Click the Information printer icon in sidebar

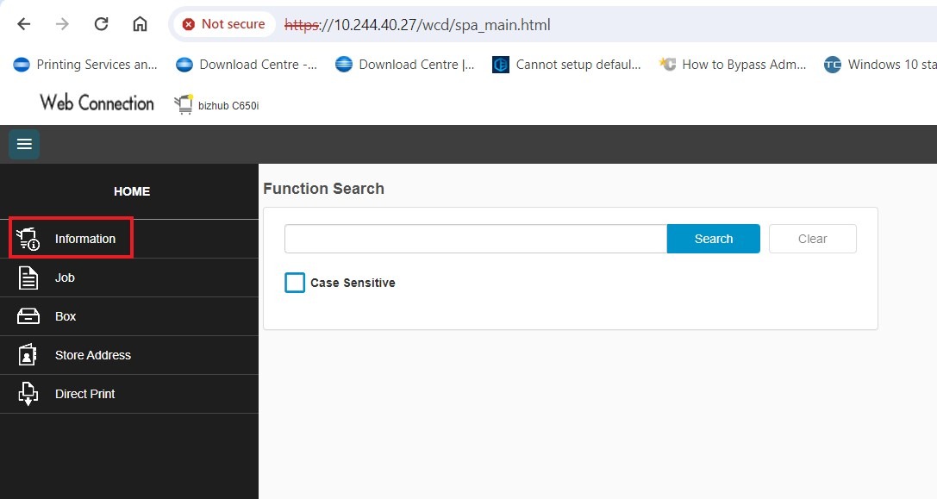click(28, 239)
